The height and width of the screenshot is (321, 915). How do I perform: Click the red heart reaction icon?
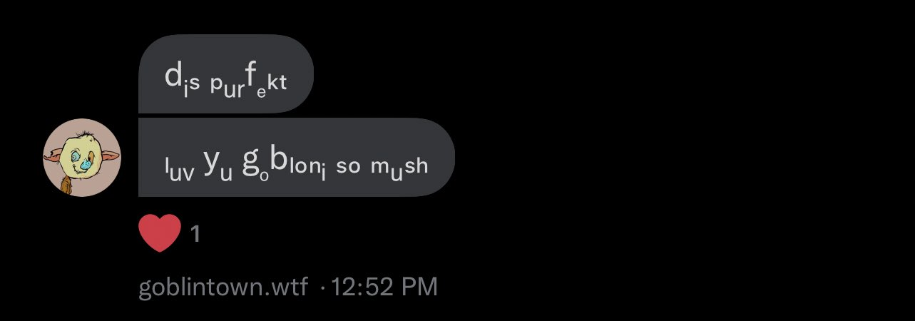coord(160,233)
